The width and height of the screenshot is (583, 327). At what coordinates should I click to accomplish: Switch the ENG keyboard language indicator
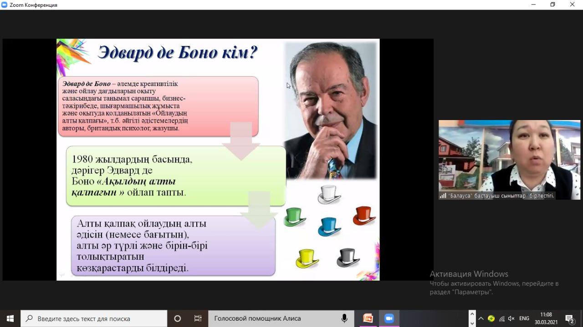(x=524, y=318)
